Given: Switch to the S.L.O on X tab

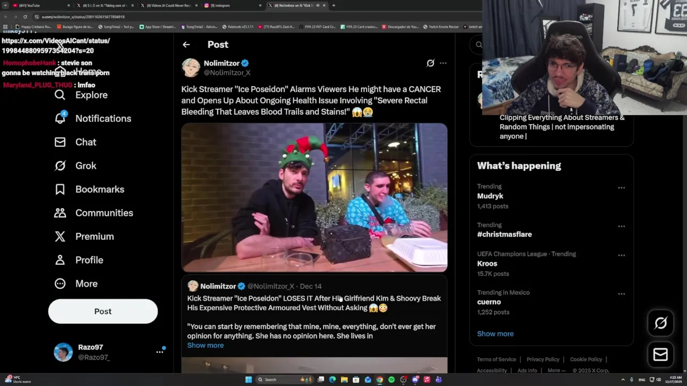Looking at the screenshot, I should (x=105, y=5).
